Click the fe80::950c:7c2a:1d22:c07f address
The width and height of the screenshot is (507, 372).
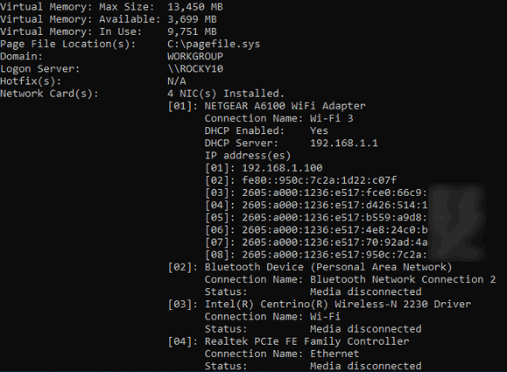coord(319,180)
